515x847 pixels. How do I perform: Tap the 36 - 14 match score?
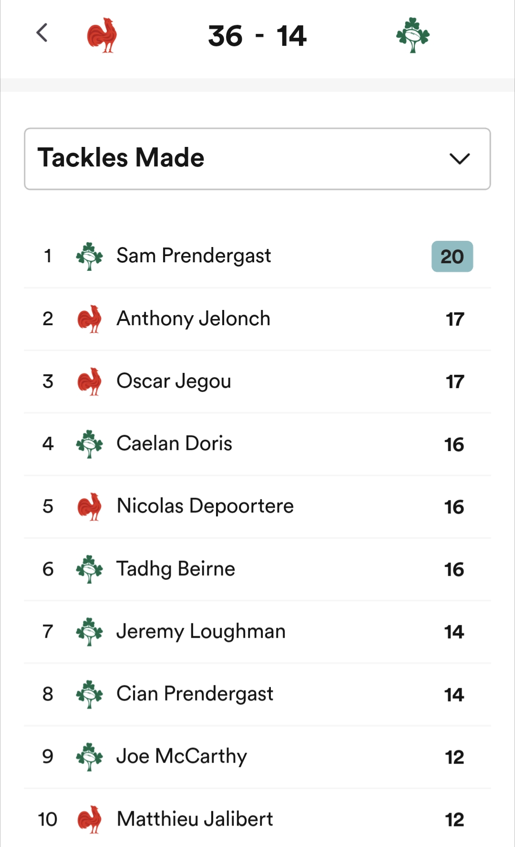[257, 36]
